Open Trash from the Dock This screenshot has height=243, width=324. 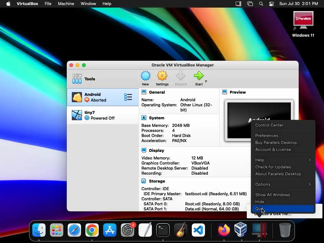(285, 230)
